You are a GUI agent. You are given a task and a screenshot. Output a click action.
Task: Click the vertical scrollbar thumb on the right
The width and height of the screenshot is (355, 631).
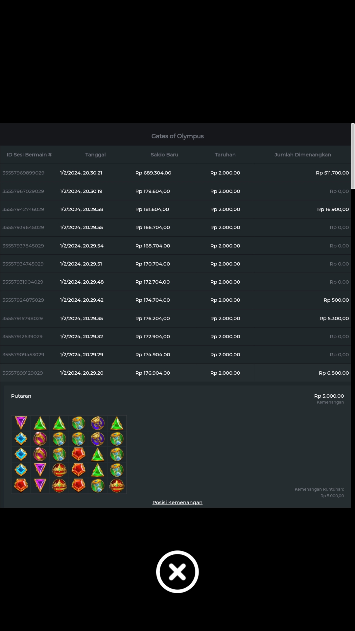click(x=353, y=156)
